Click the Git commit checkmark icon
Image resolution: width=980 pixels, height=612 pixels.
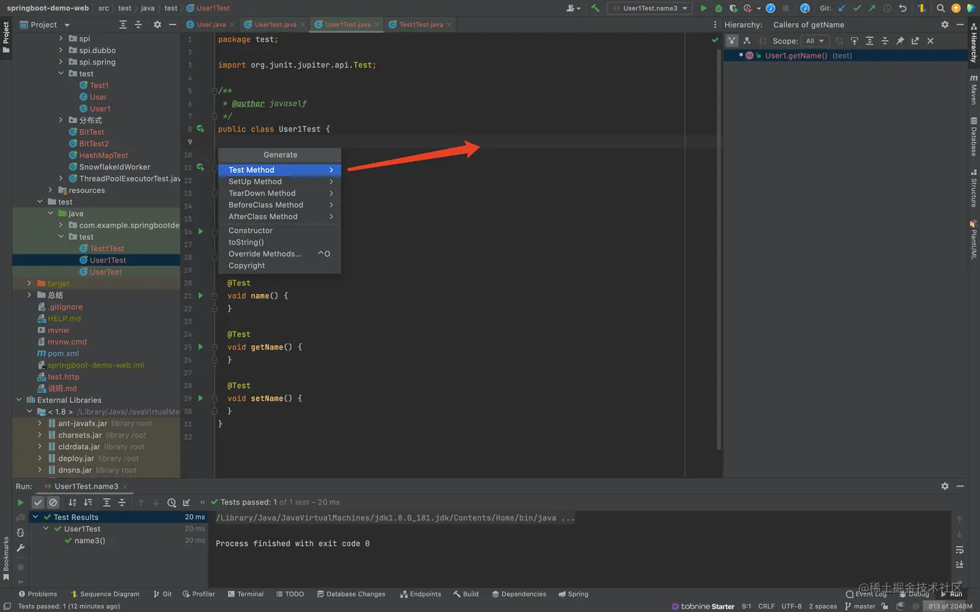coord(857,8)
